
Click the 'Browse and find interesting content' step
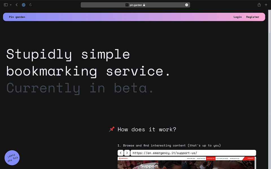coord(169,145)
